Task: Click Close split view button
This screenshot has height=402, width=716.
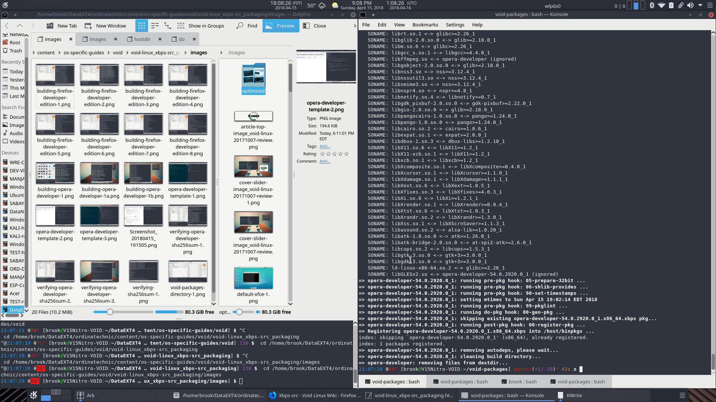Action: click(x=314, y=26)
